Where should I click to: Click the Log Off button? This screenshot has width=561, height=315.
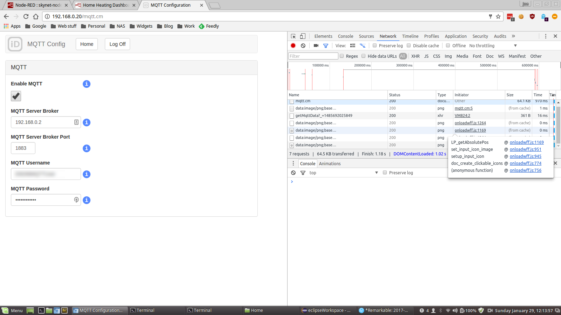click(x=117, y=44)
